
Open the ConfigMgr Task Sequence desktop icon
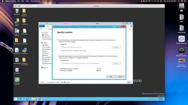coord(17,81)
